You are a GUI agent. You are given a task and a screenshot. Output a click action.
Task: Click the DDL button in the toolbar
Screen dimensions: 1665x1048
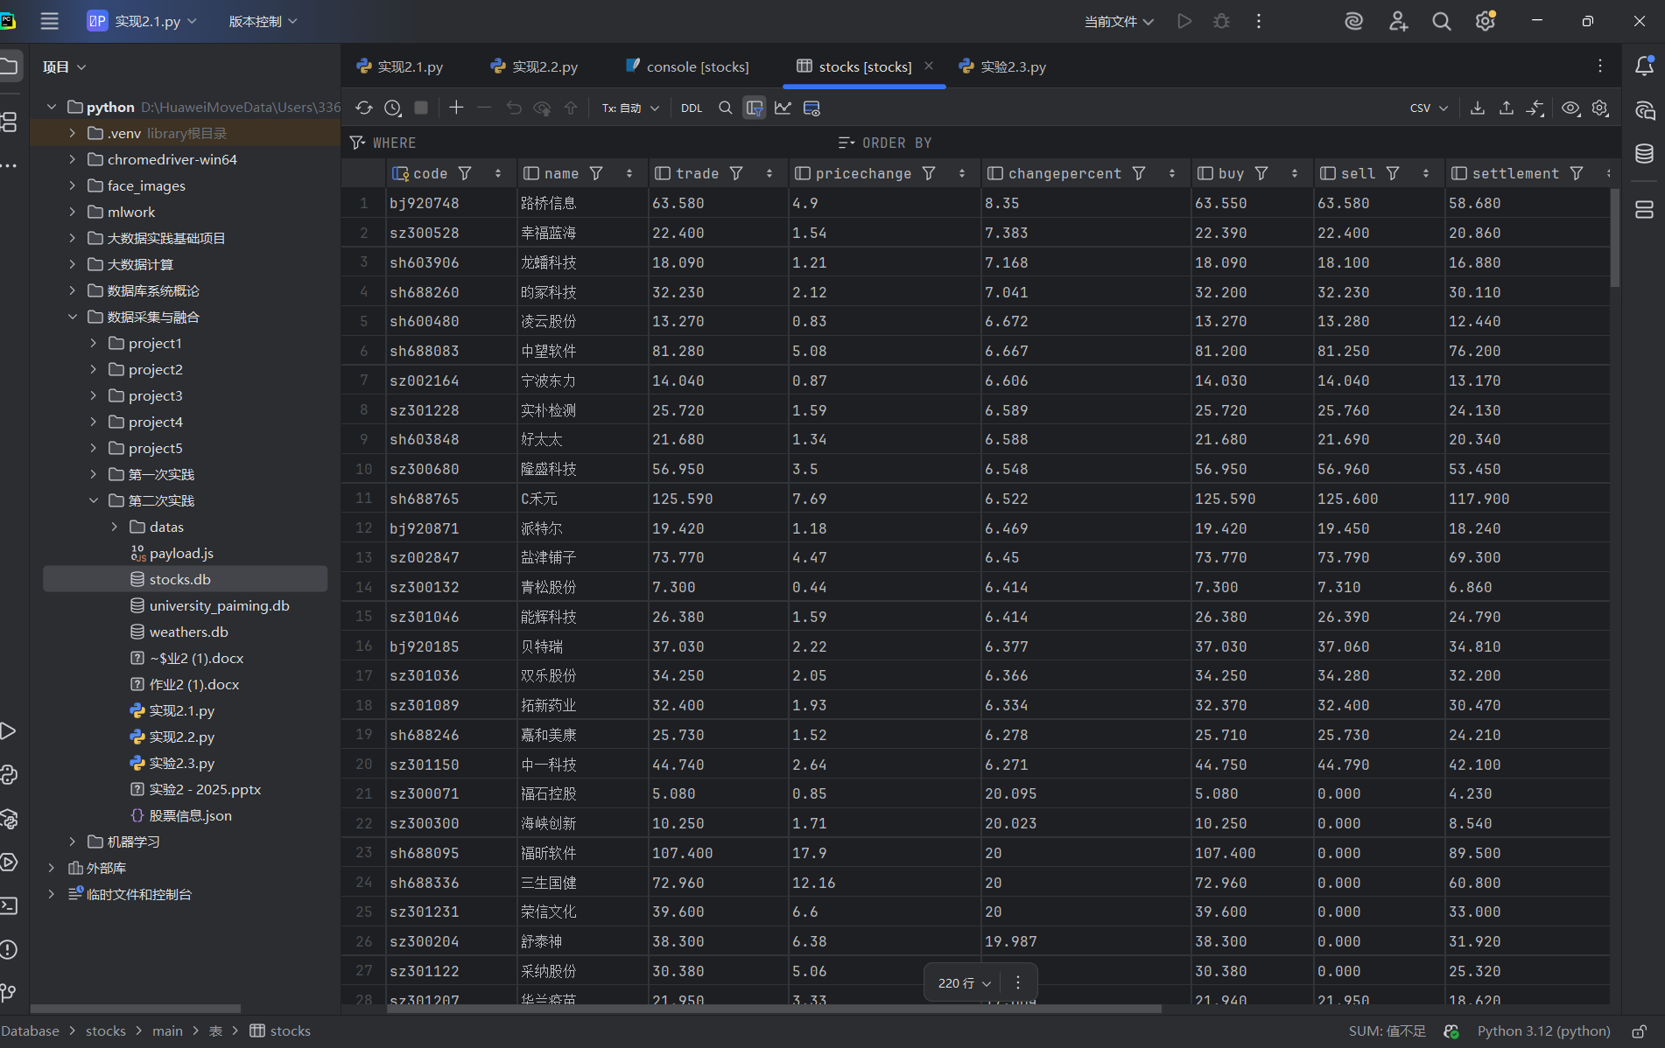(x=692, y=108)
